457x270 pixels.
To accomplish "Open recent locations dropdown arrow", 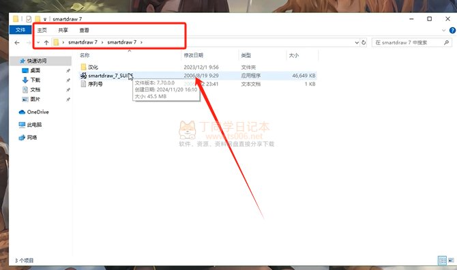I will (x=38, y=42).
